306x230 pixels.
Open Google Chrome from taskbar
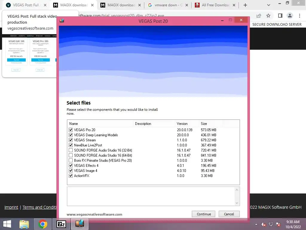43,224
